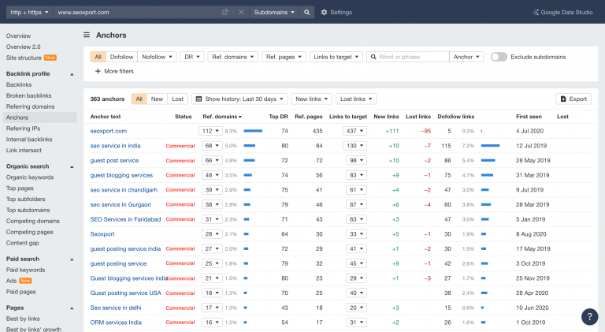605x332 pixels.
Task: Select All anchors status filter
Action: click(139, 99)
